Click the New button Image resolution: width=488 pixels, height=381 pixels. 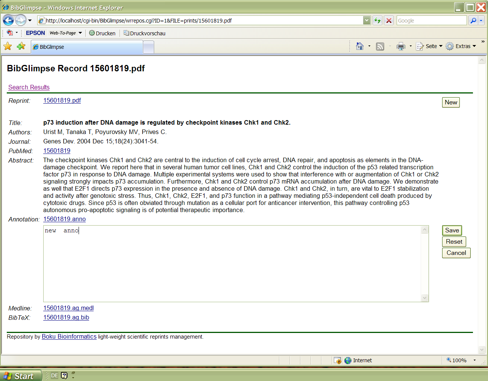click(x=451, y=102)
